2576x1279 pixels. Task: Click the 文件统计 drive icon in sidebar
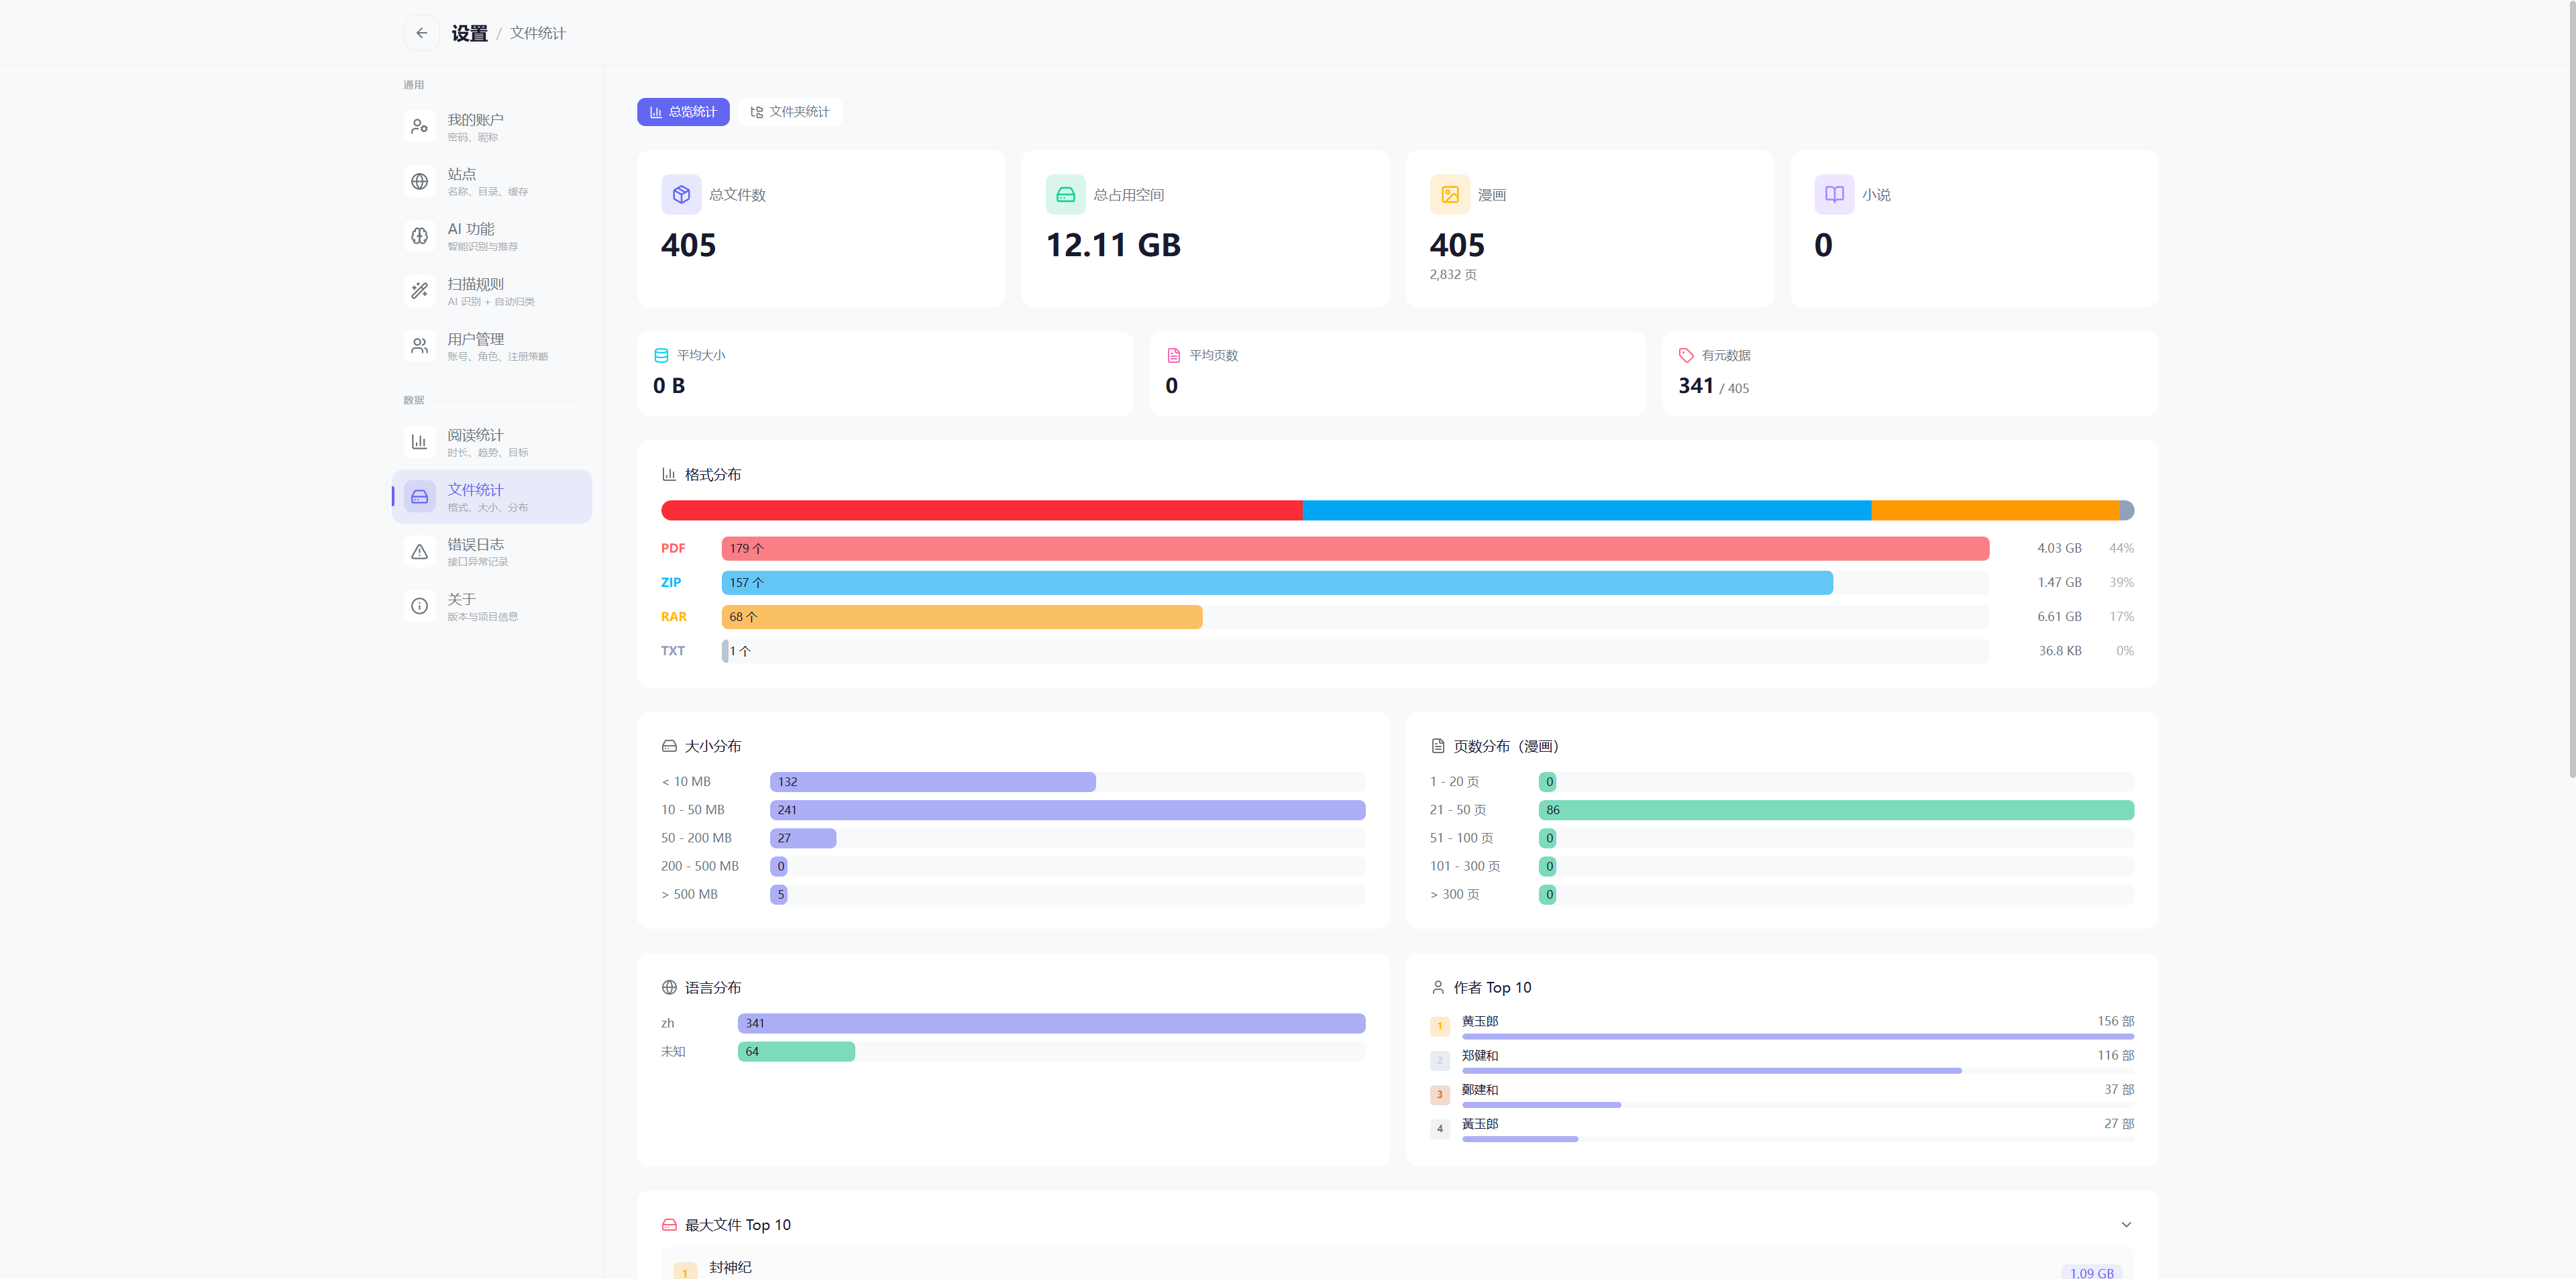pyautogui.click(x=420, y=497)
